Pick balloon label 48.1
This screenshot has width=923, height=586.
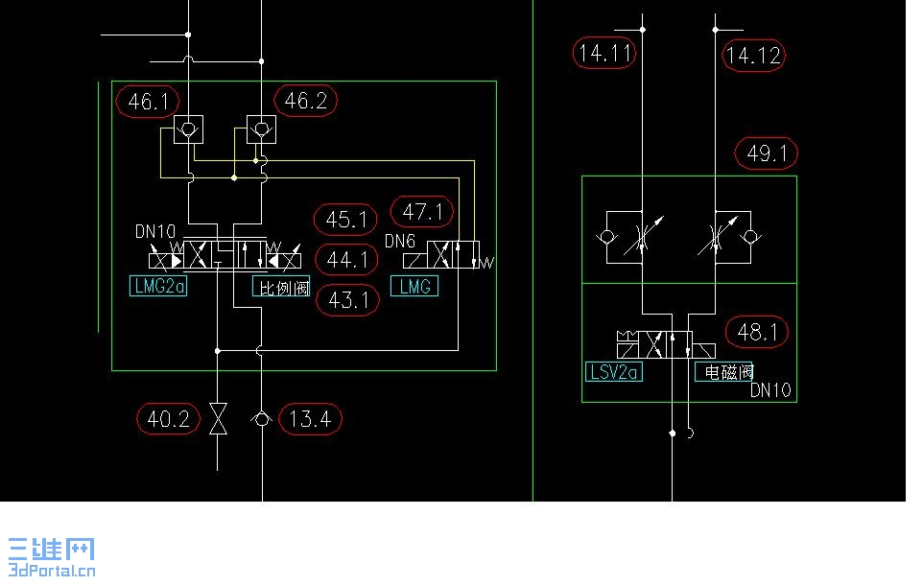point(757,332)
